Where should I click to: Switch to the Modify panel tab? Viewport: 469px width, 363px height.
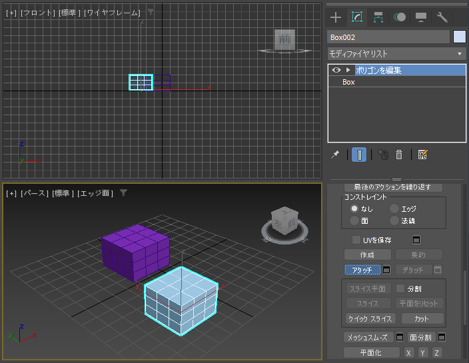pyautogui.click(x=357, y=17)
